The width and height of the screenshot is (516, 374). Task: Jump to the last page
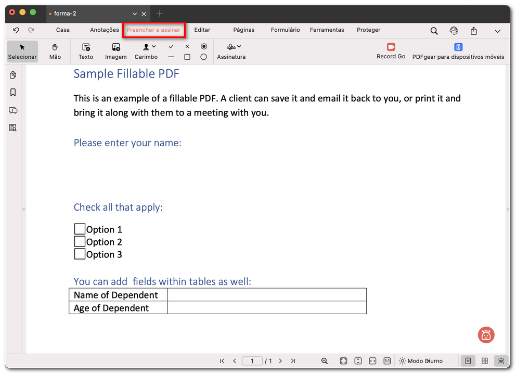coord(293,361)
